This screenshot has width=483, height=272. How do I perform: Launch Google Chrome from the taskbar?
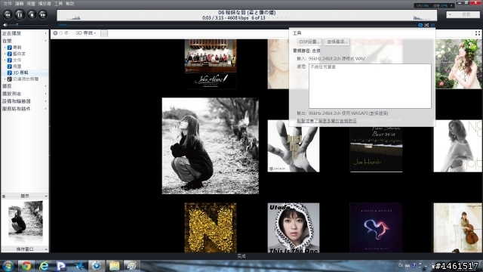26,265
